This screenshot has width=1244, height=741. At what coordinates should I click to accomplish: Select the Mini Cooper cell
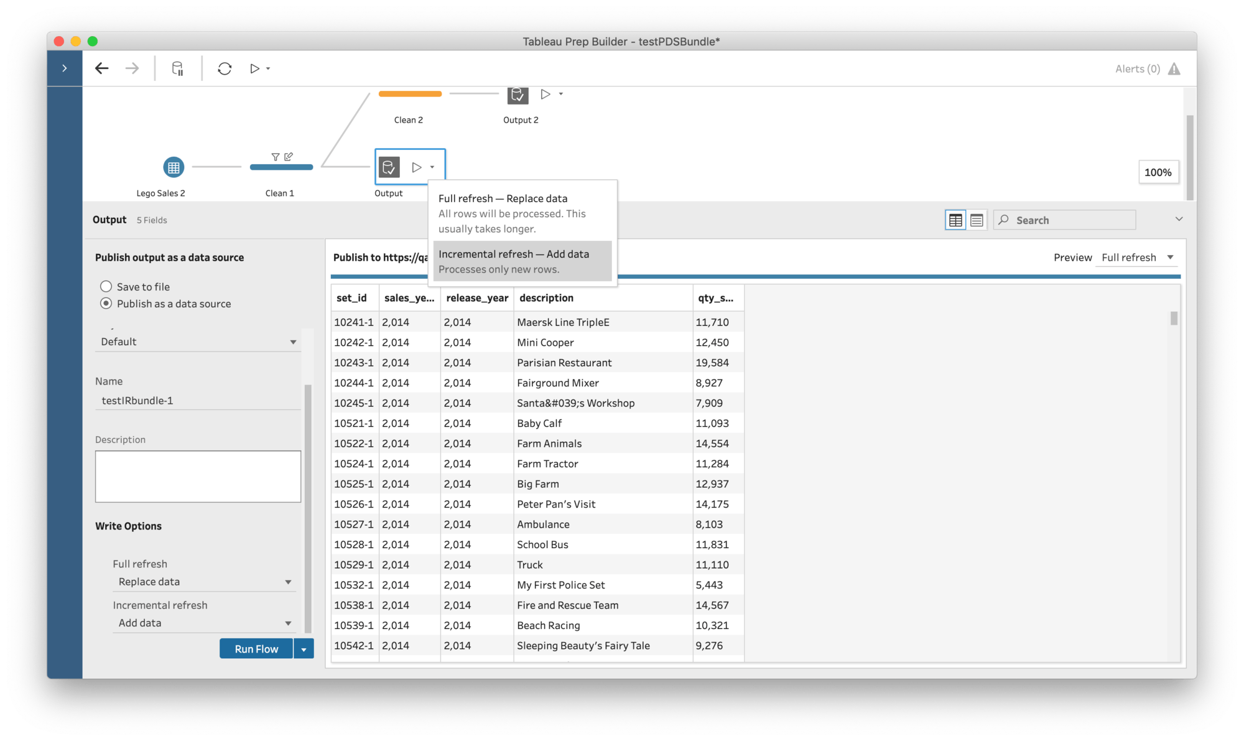603,342
